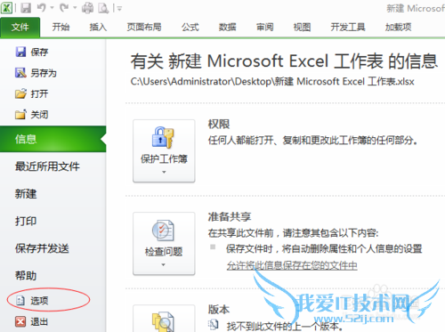Click the 有关 新建 Microsoft Excel 工作表 的信息 title
This screenshot has width=445, height=332.
(284, 61)
